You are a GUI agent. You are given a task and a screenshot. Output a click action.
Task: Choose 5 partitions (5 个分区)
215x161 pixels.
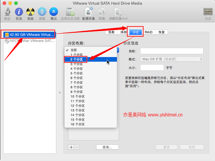point(91,73)
